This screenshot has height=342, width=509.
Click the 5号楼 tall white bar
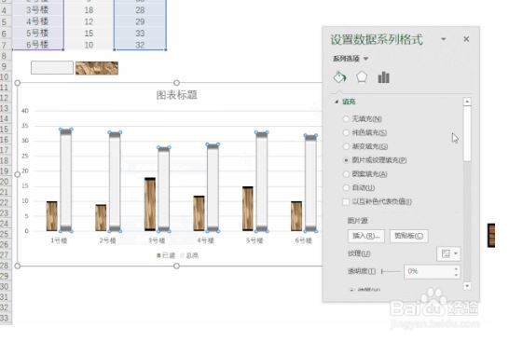tap(262, 182)
